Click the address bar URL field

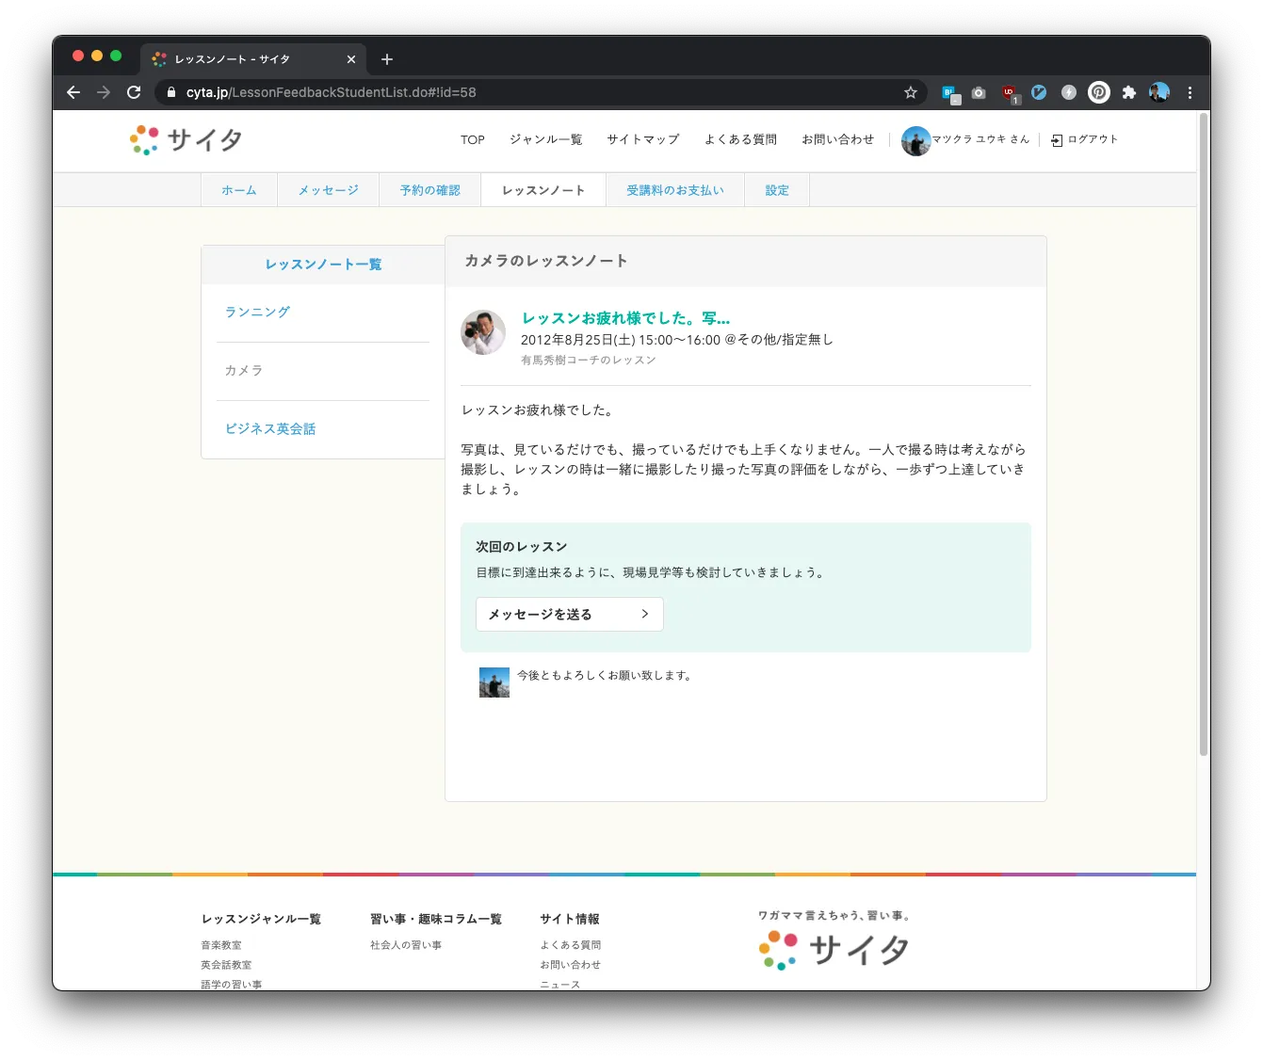click(527, 92)
